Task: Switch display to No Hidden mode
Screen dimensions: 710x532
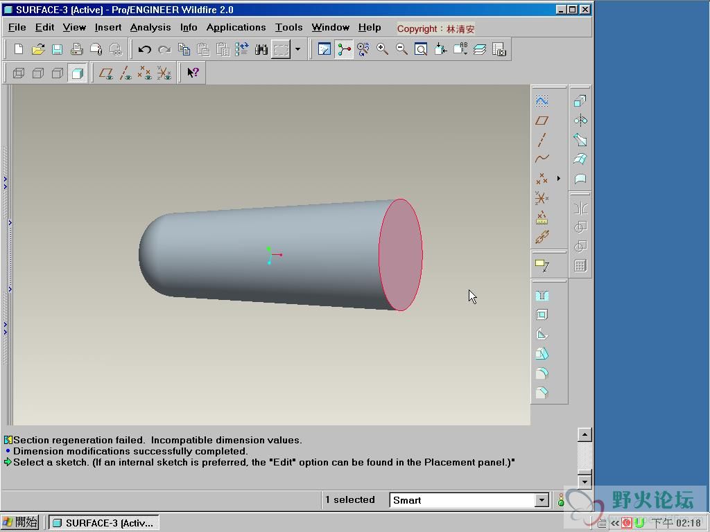Action: click(x=58, y=73)
